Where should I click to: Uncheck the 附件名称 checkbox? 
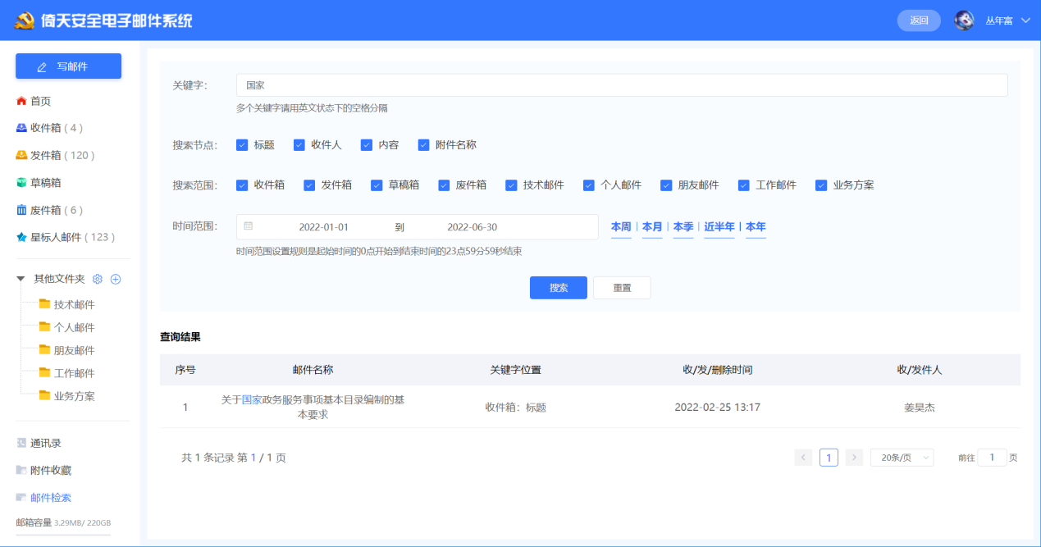(423, 145)
